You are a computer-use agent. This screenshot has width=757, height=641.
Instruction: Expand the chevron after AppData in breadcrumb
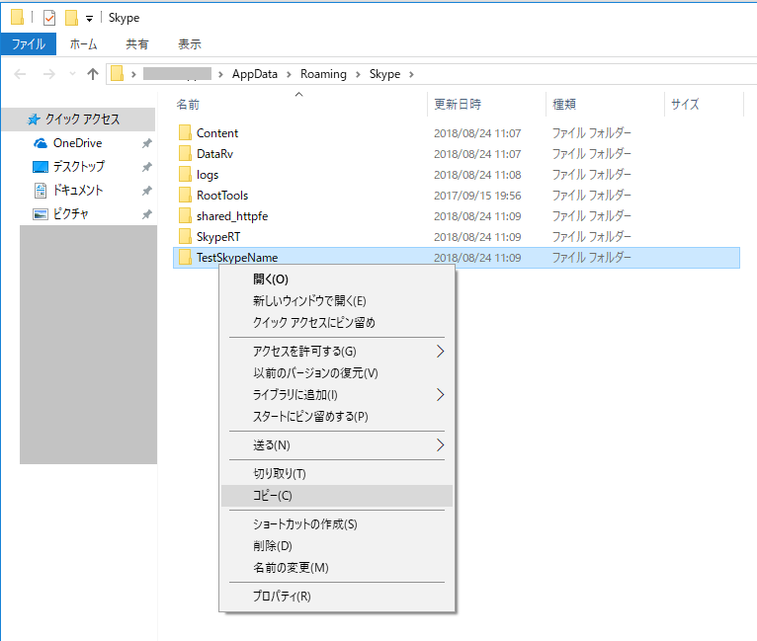pos(289,75)
